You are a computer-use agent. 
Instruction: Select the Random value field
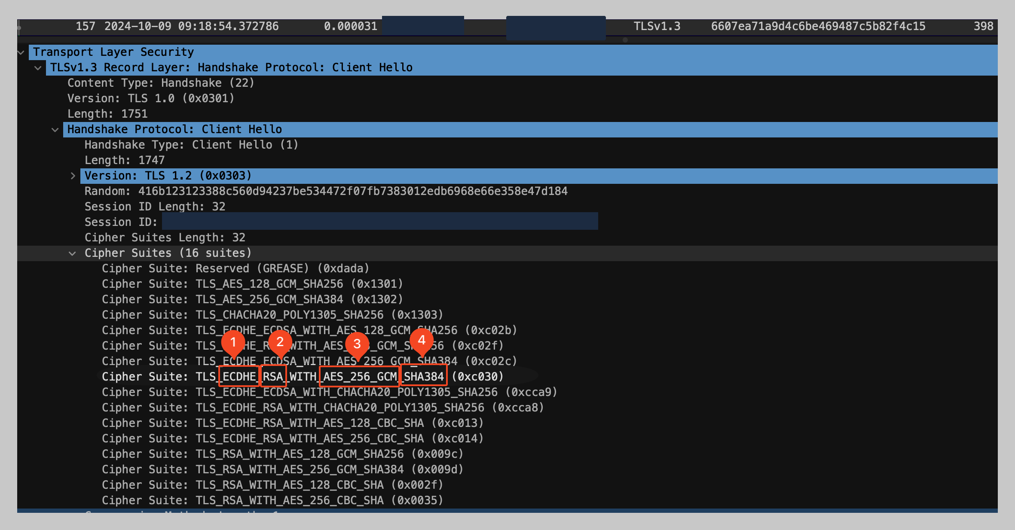326,191
